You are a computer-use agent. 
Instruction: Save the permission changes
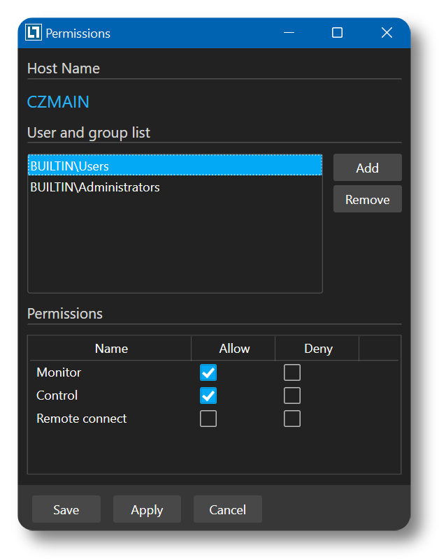coord(66,509)
